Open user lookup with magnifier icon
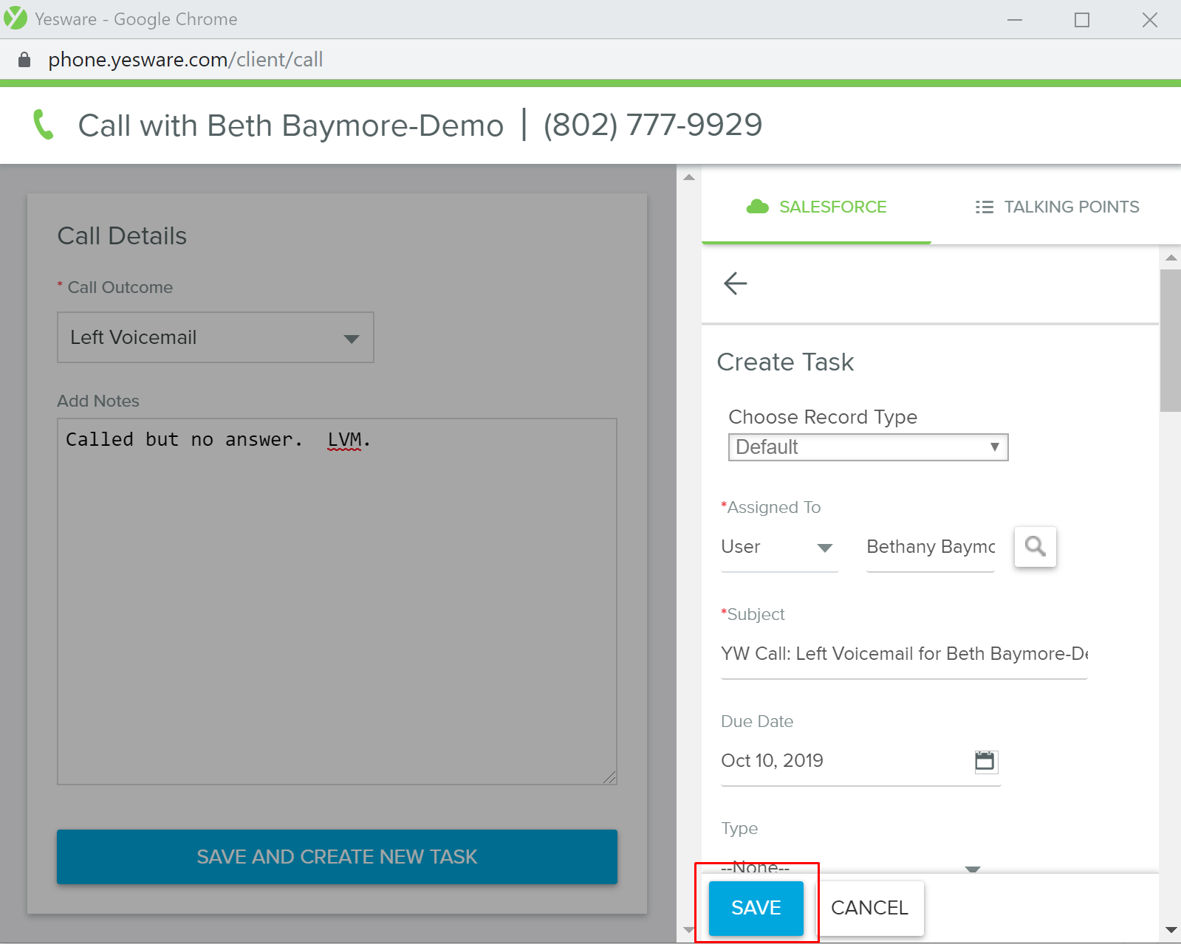The image size is (1181, 944). tap(1035, 547)
